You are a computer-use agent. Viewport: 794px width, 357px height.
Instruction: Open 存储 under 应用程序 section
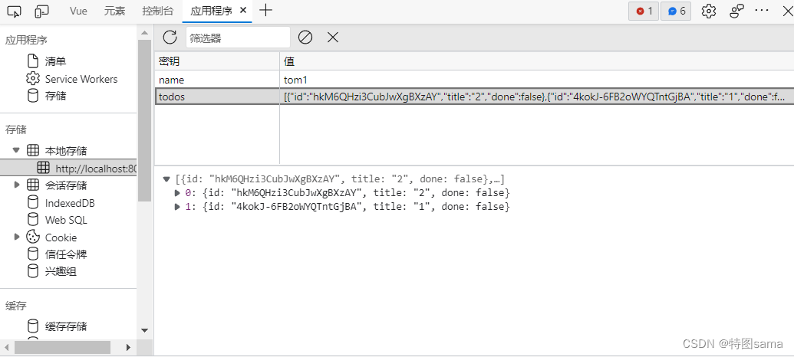click(x=55, y=96)
